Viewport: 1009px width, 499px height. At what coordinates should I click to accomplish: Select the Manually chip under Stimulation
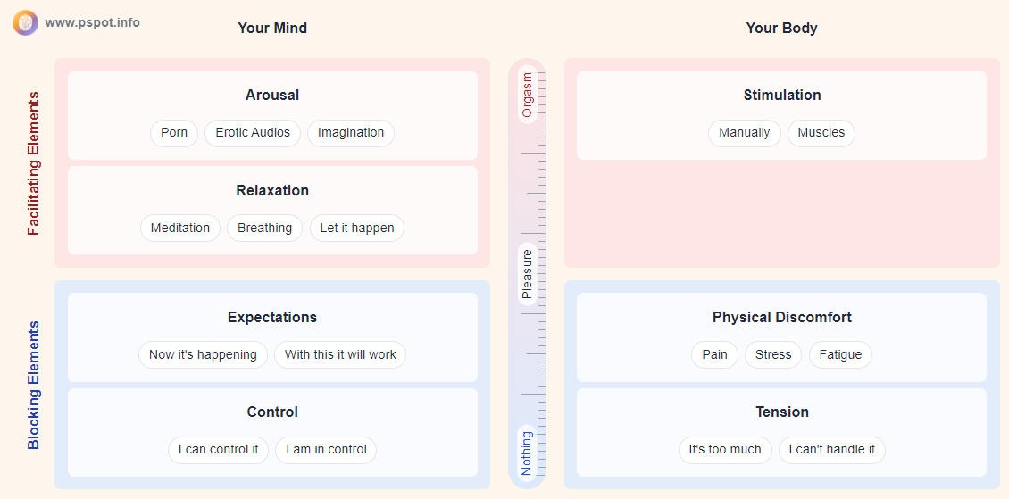[x=745, y=133]
